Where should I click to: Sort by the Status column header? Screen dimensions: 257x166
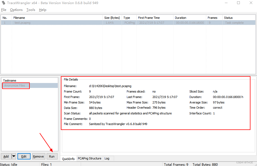coord(239,18)
